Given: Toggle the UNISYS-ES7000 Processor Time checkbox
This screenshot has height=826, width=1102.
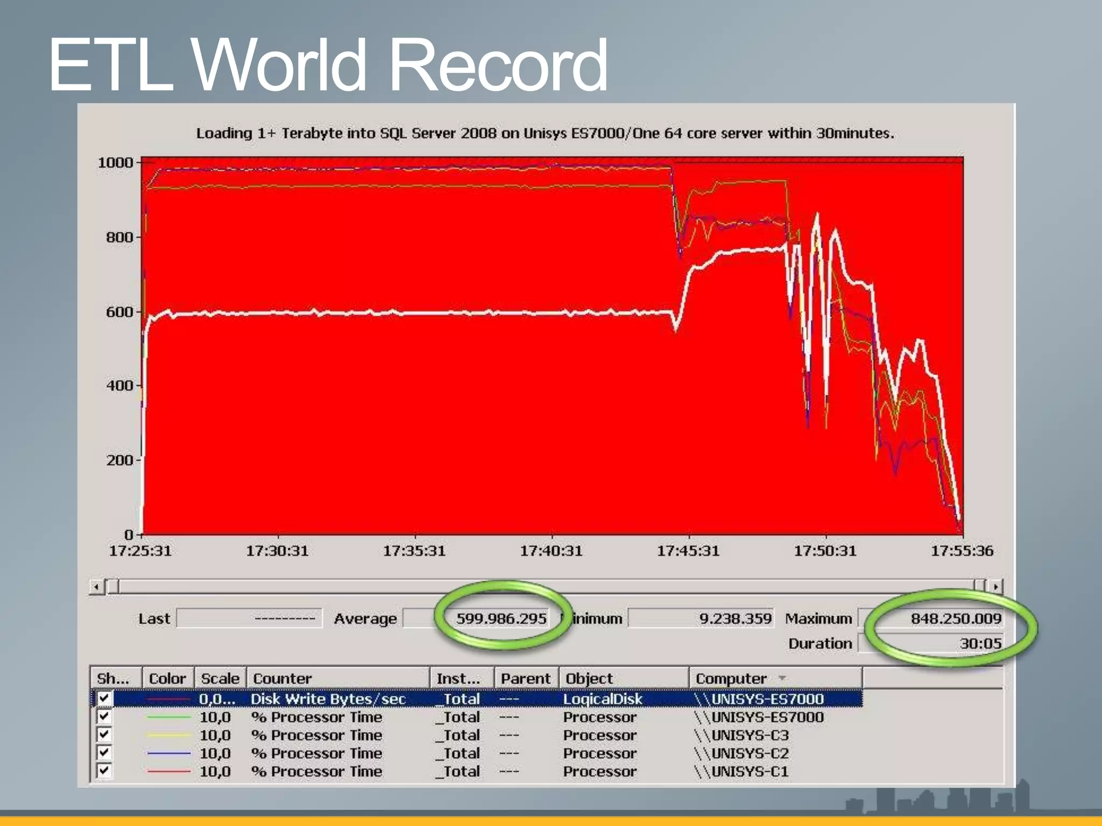Looking at the screenshot, I should tap(104, 717).
